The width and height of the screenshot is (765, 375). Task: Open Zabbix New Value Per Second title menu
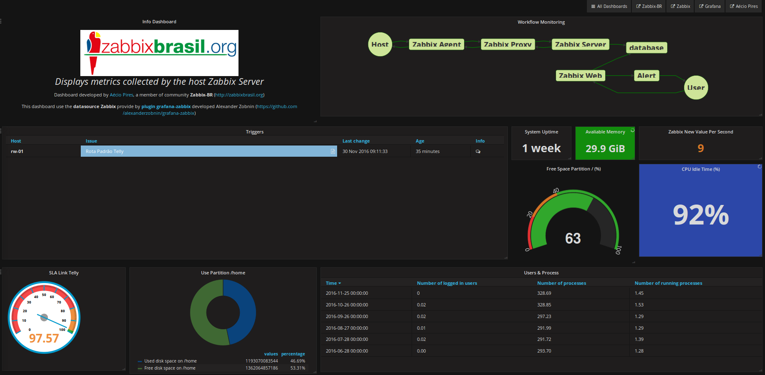pyautogui.click(x=701, y=132)
